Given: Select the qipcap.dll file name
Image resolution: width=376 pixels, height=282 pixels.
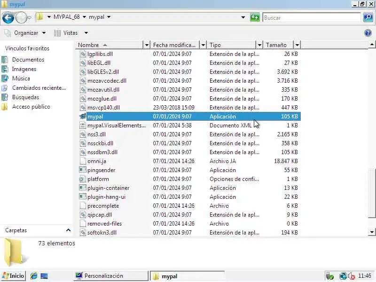Looking at the screenshot, I should pos(100,215).
